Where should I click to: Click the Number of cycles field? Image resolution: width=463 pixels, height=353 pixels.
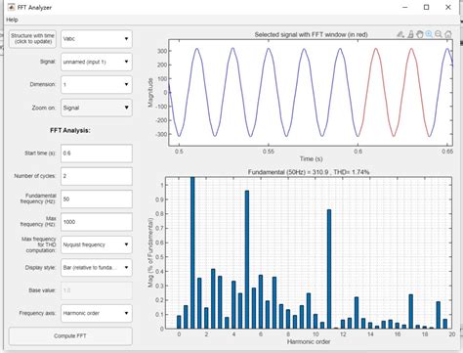click(x=97, y=176)
